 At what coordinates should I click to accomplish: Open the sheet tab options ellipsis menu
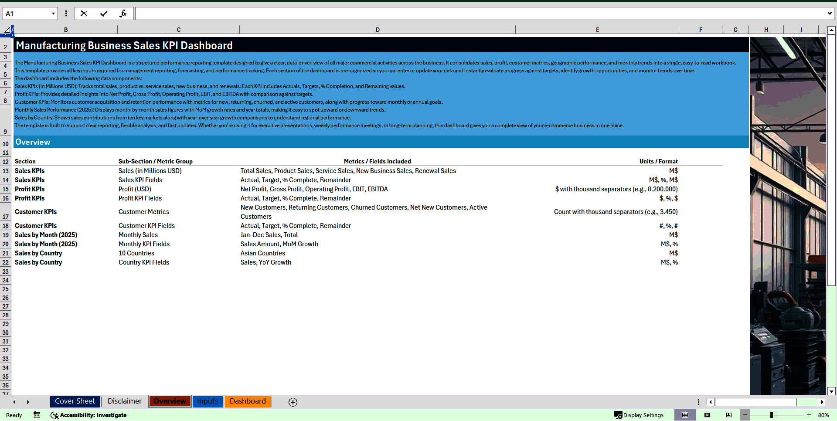point(699,401)
